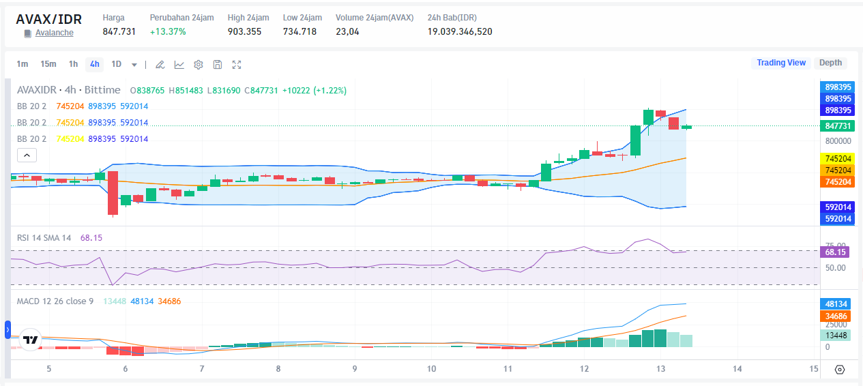Open the more-intervals dropdown arrow

134,65
